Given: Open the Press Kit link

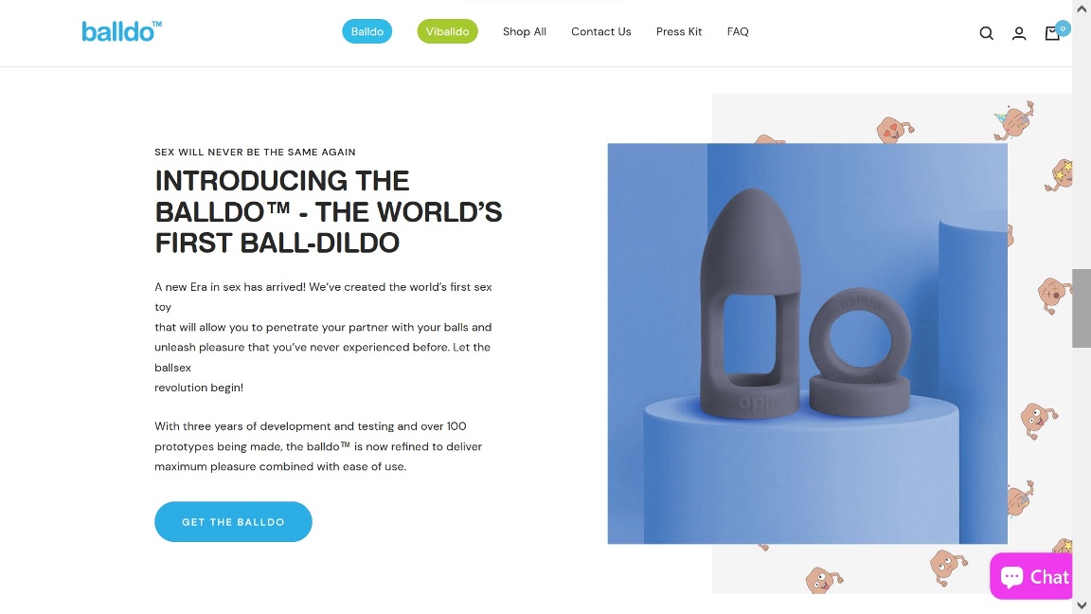Looking at the screenshot, I should pyautogui.click(x=678, y=31).
